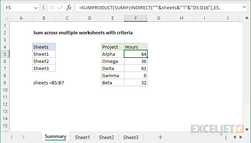Switch to the Summary sheet tab
Image resolution: width=251 pixels, height=143 pixels.
tap(56, 137)
